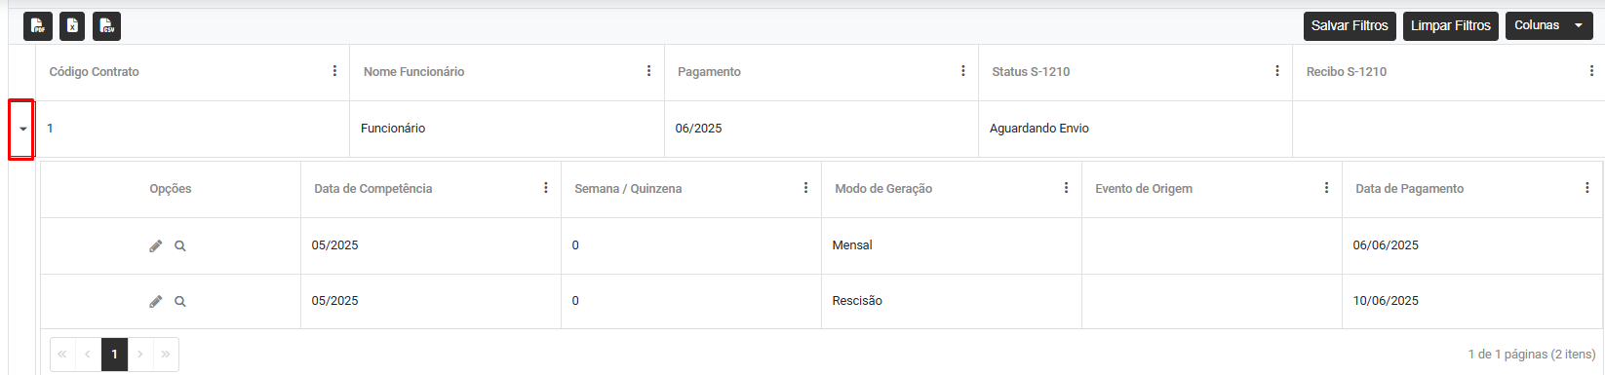
Task: Sort by Pagamento column header
Action: pyautogui.click(x=709, y=72)
